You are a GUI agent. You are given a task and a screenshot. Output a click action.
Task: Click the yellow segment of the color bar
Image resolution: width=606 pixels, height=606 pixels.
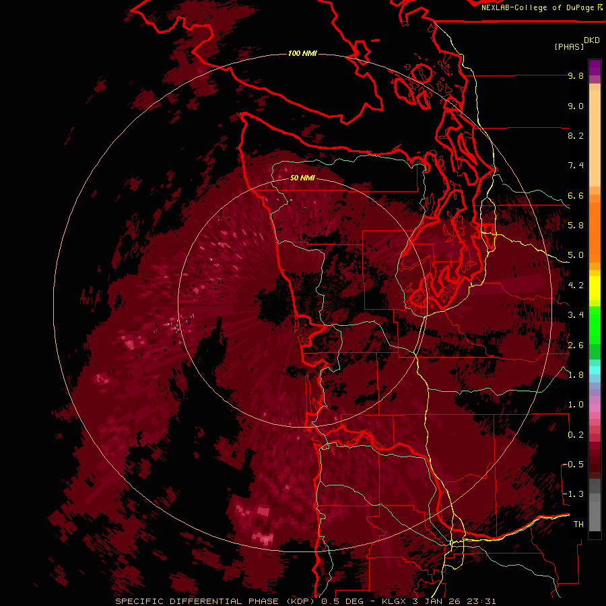595,288
